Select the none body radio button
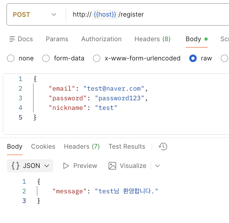229x223 pixels. (x=11, y=58)
